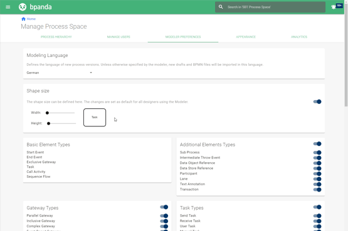
Task: Click the Home house icon
Action: (24, 19)
